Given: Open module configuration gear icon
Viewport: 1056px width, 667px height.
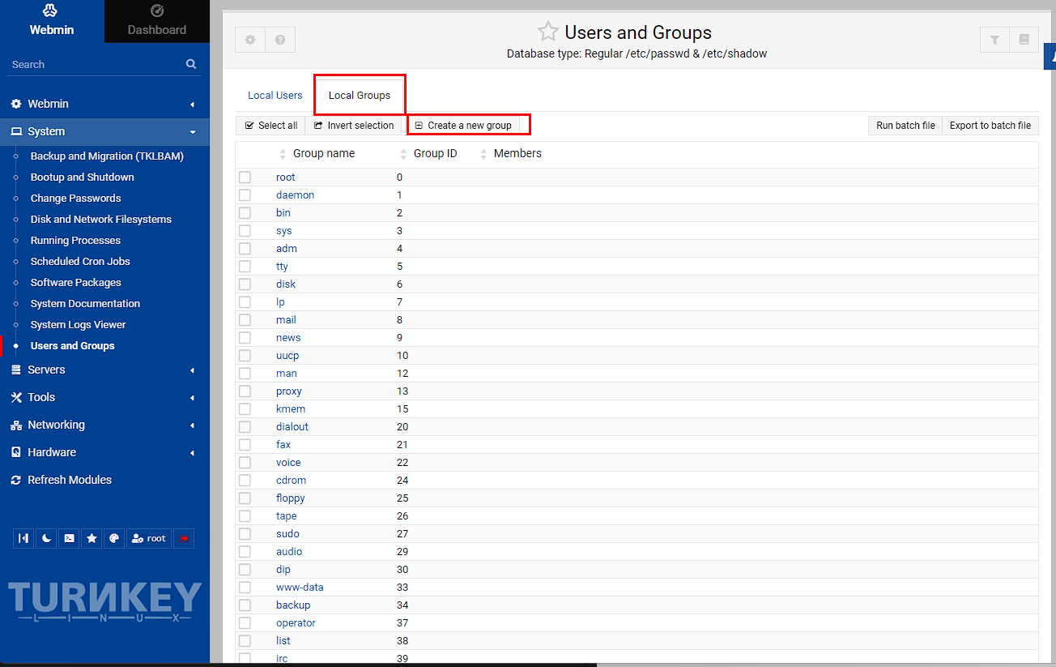Looking at the screenshot, I should tap(250, 40).
